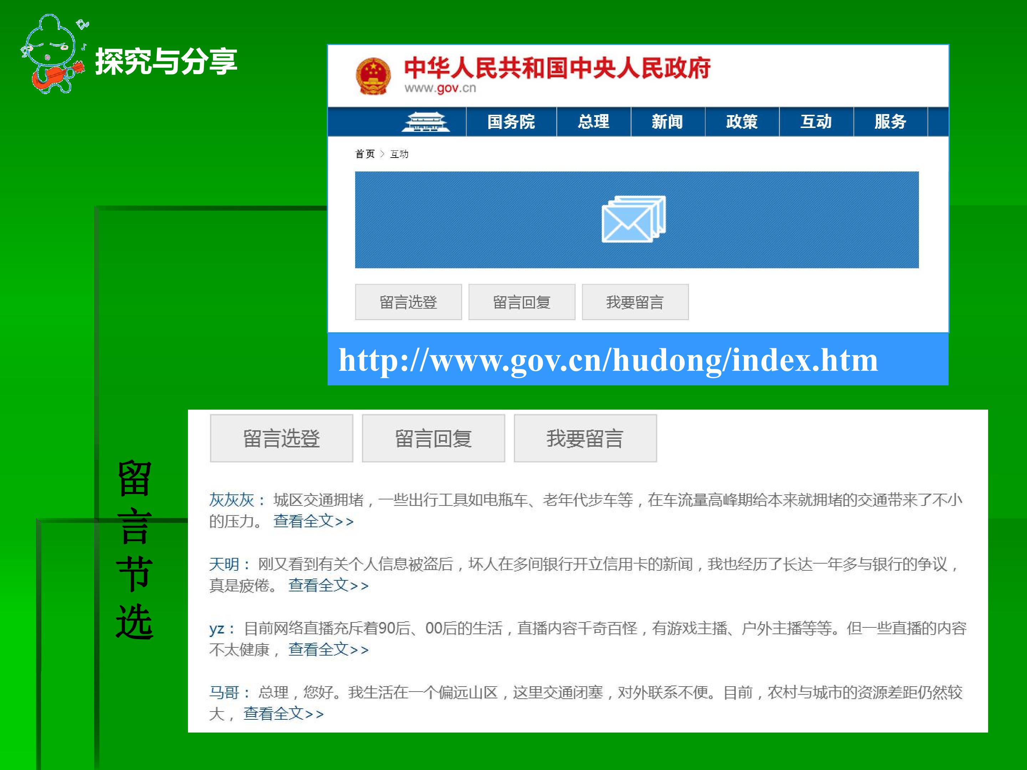This screenshot has width=1027, height=770.
Task: Click 首页 in the breadcrumb
Action: (x=365, y=154)
